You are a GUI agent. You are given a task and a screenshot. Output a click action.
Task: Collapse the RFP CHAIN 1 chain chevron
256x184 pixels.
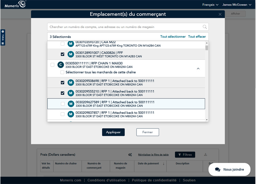pyautogui.click(x=198, y=69)
